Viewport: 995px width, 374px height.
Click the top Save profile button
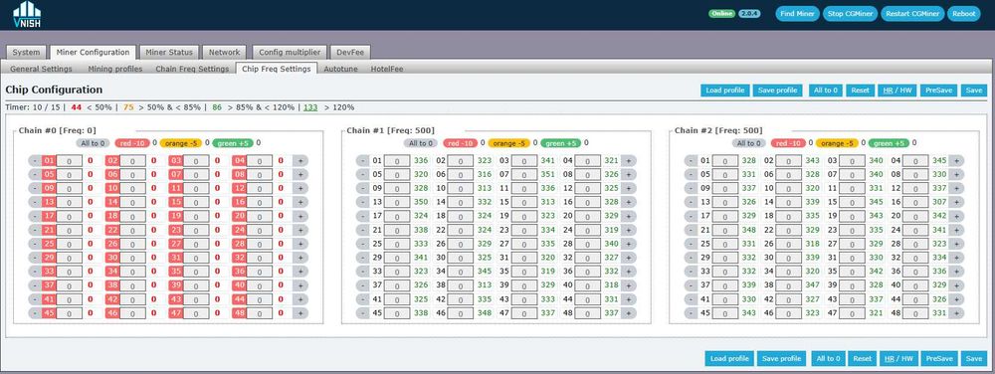779,91
